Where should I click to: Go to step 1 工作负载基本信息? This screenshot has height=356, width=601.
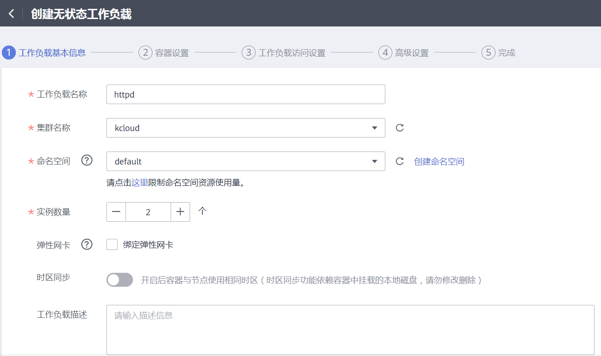click(44, 53)
